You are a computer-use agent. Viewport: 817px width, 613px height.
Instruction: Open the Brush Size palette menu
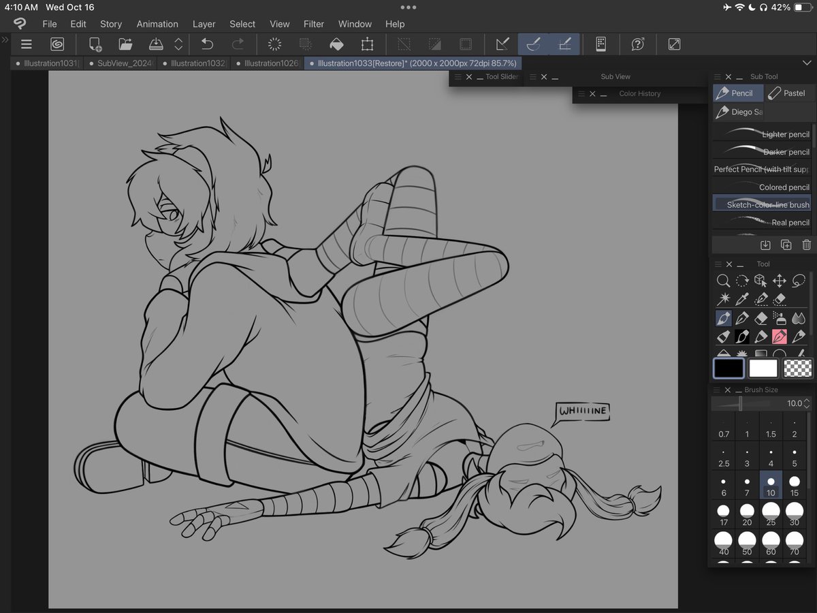[718, 390]
